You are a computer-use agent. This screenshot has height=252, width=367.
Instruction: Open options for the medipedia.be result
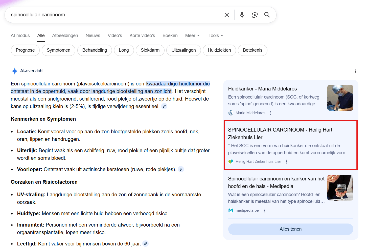tap(264, 210)
